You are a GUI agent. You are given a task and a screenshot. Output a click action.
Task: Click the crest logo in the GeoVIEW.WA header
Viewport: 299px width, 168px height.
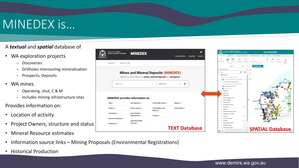tap(220, 52)
